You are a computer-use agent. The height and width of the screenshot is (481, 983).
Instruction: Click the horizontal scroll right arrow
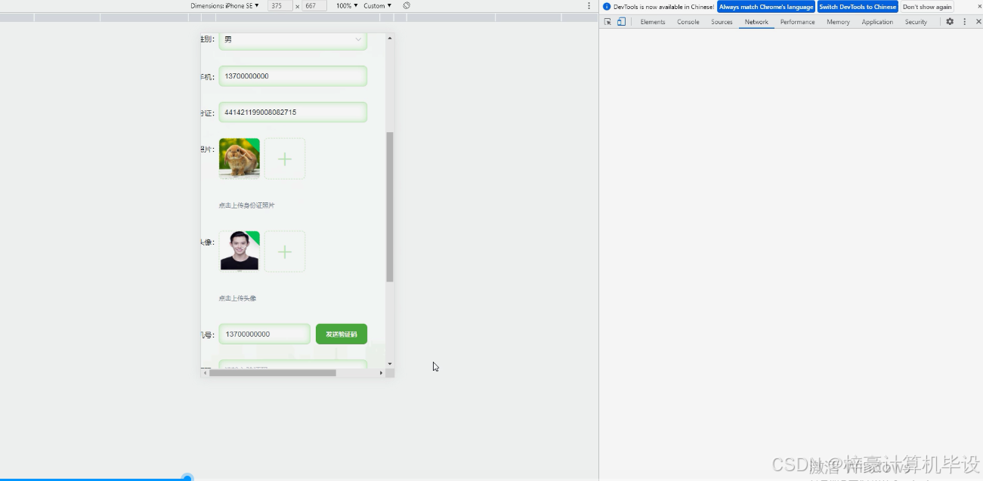tap(381, 373)
